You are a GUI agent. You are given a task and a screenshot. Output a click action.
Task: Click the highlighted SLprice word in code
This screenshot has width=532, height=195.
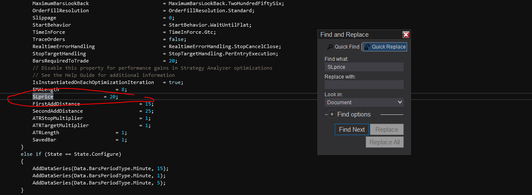(43, 97)
